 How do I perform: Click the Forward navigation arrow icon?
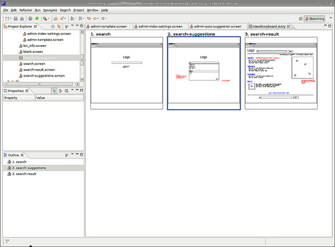click(x=103, y=19)
